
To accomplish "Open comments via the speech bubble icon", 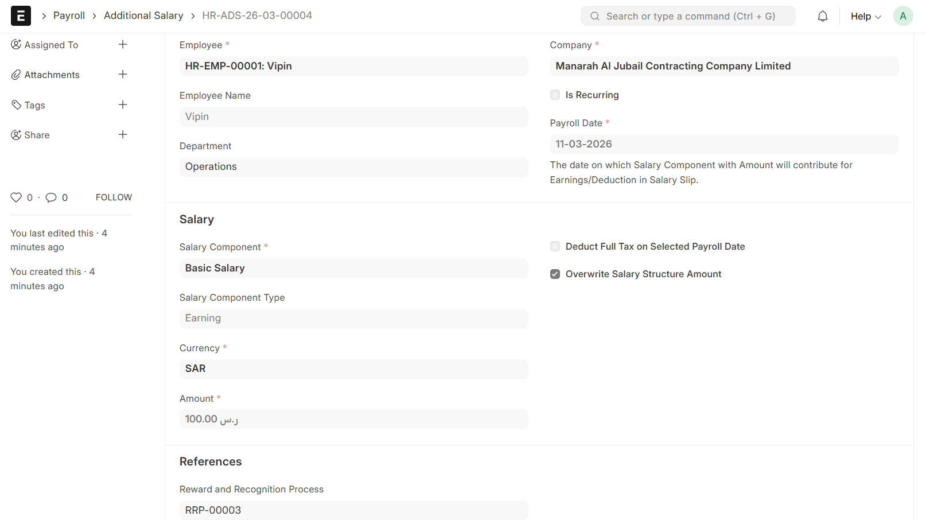I will click(51, 197).
